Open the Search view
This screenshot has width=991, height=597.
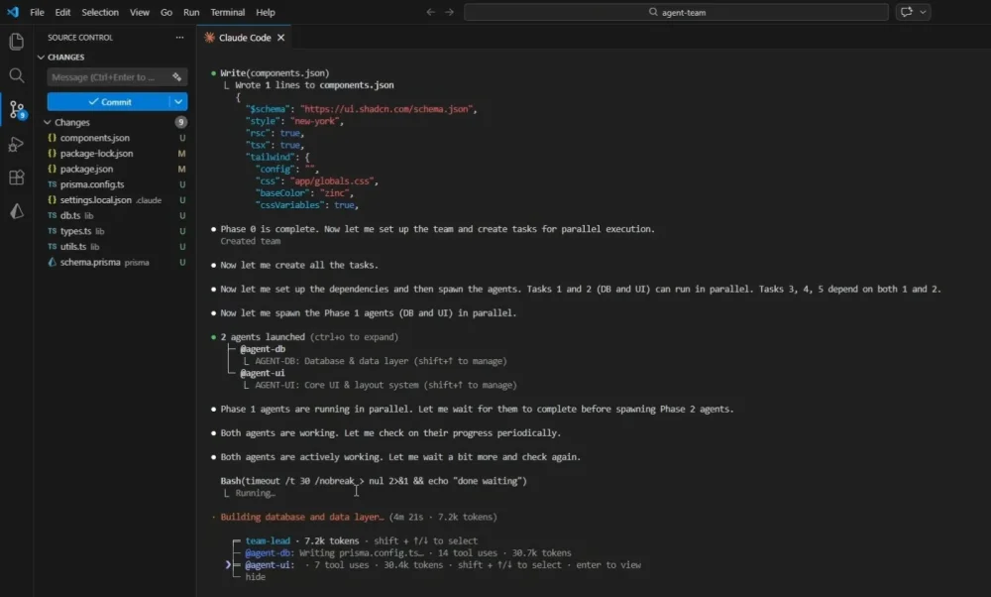(x=15, y=74)
